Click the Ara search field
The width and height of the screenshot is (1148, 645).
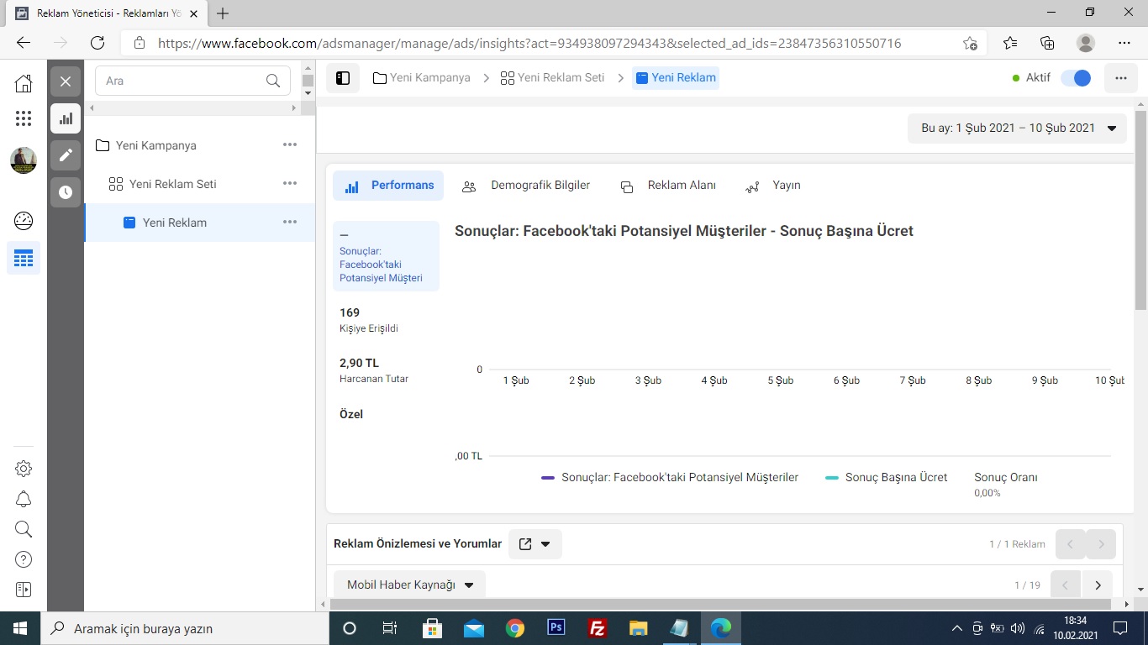[x=192, y=81]
